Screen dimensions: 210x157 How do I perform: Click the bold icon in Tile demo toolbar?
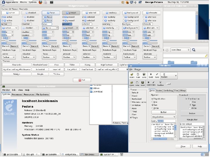pyautogui.click(x=151, y=74)
